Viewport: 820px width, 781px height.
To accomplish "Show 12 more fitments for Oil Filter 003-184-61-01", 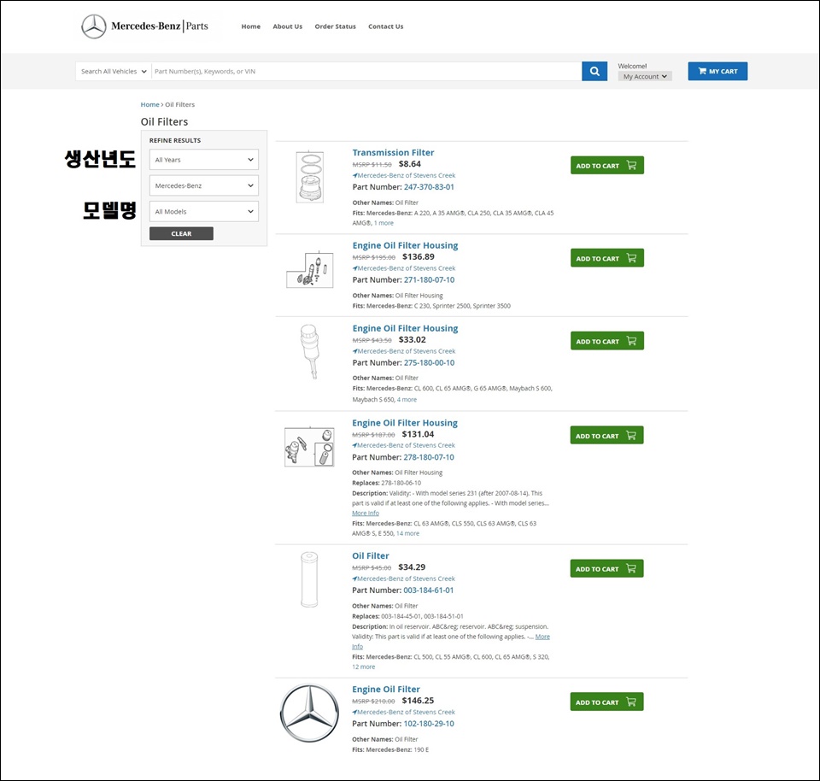I will 364,667.
